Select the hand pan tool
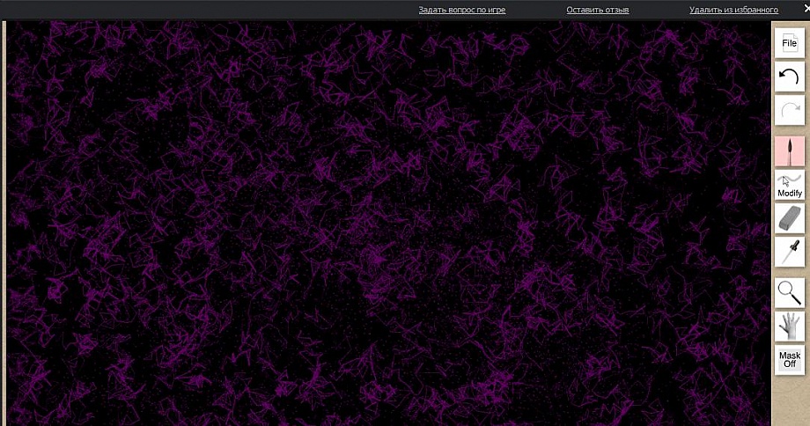 pos(790,327)
